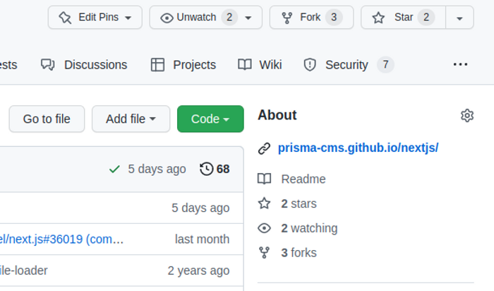Click the star icon beside 2 stars

pos(265,203)
